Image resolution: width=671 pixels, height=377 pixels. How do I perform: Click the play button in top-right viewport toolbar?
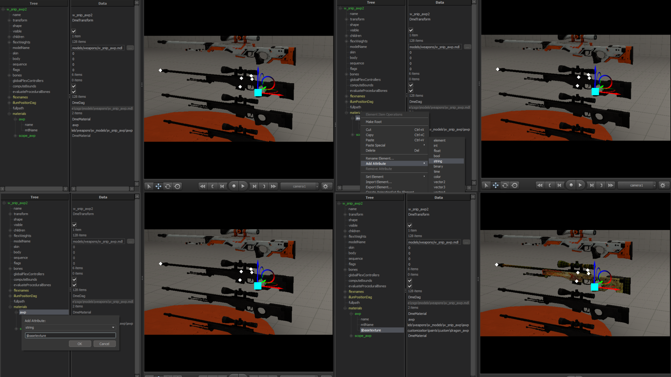coord(580,185)
